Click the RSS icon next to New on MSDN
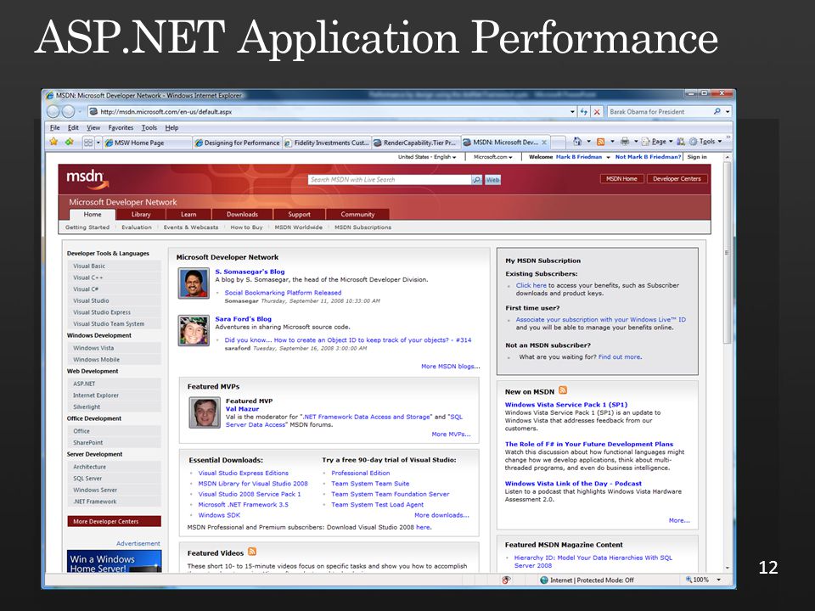Screen dimensions: 815x611 (562, 390)
